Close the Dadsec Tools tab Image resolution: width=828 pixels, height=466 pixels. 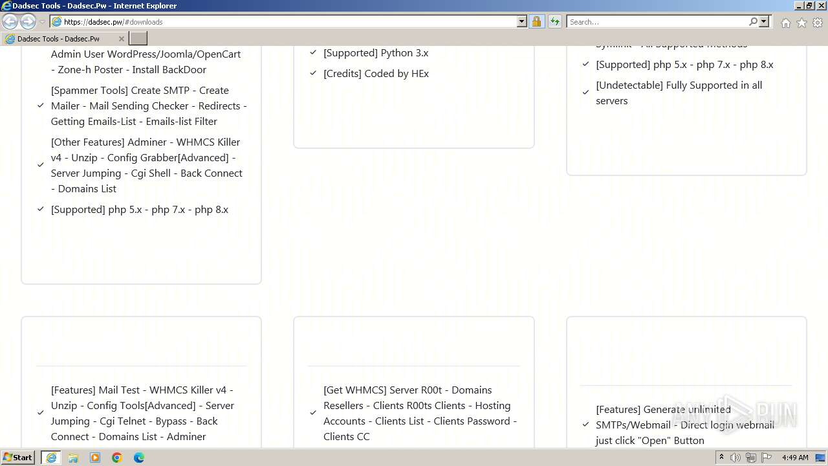pos(121,39)
